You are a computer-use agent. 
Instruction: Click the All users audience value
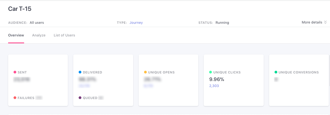(37, 23)
